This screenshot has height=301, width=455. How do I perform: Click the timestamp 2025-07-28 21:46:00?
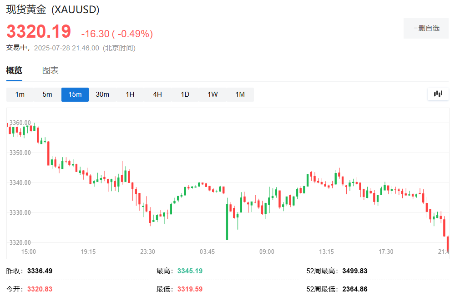click(66, 48)
